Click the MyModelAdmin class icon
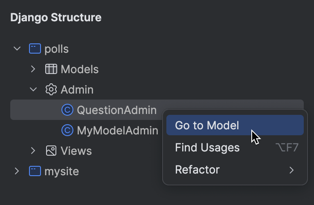314x205 pixels. coord(67,130)
